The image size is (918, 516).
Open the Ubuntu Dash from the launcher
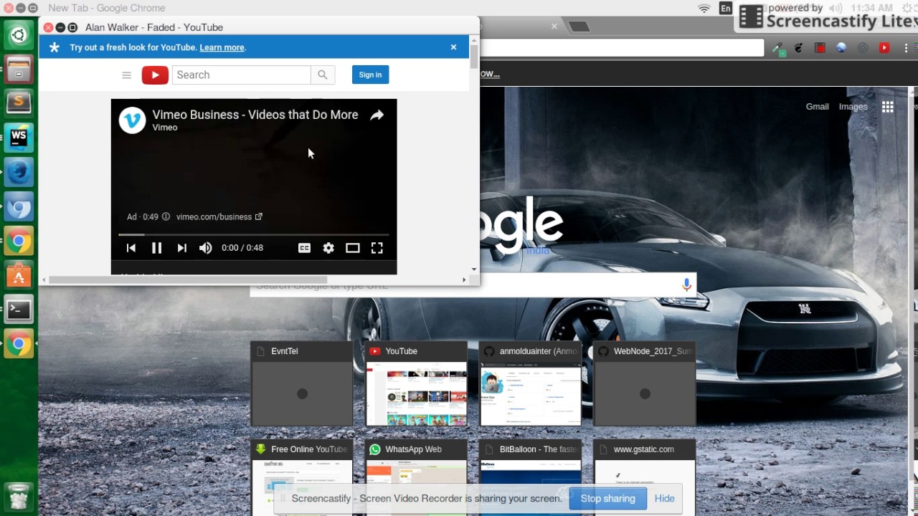(19, 34)
